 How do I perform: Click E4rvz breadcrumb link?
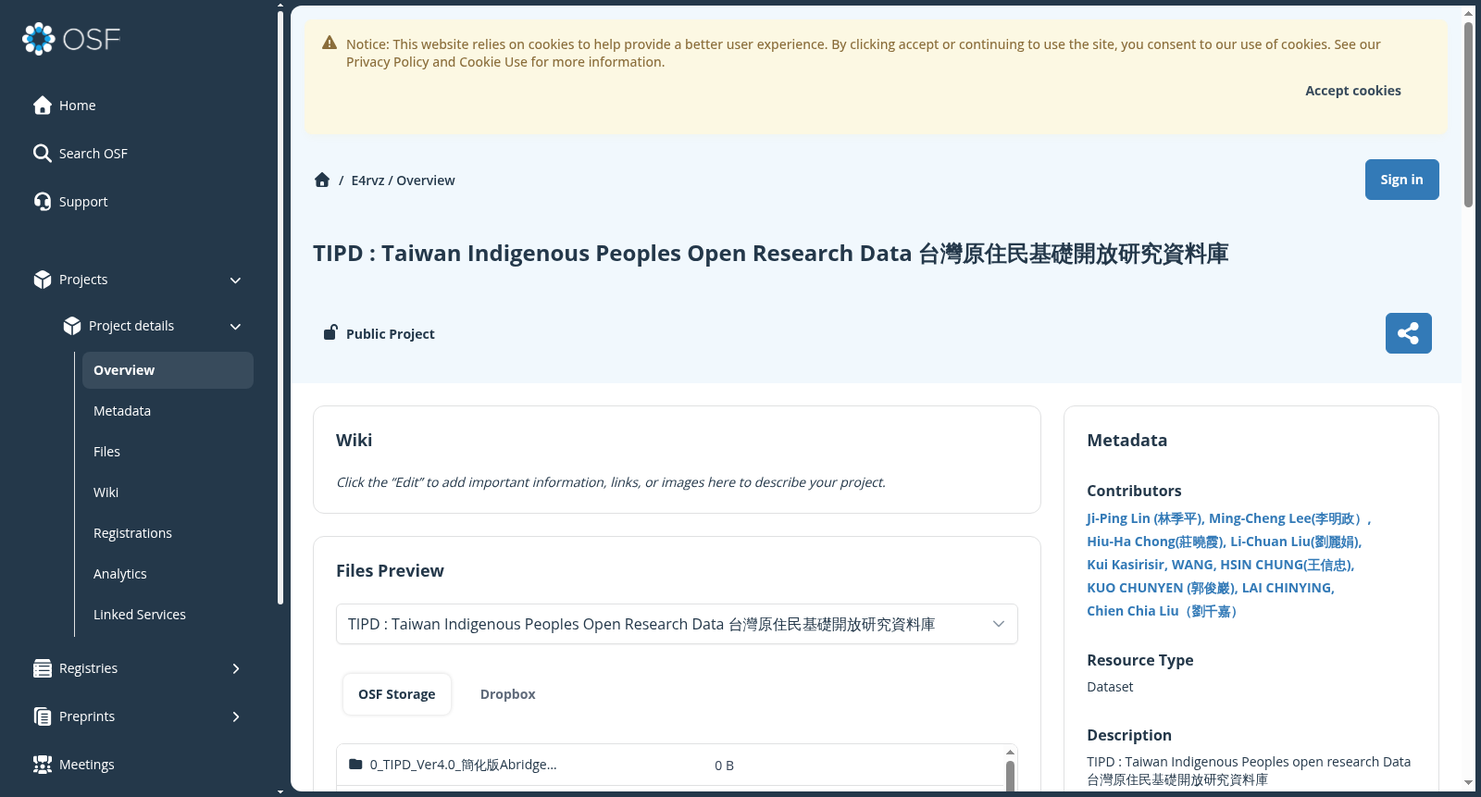[367, 181]
